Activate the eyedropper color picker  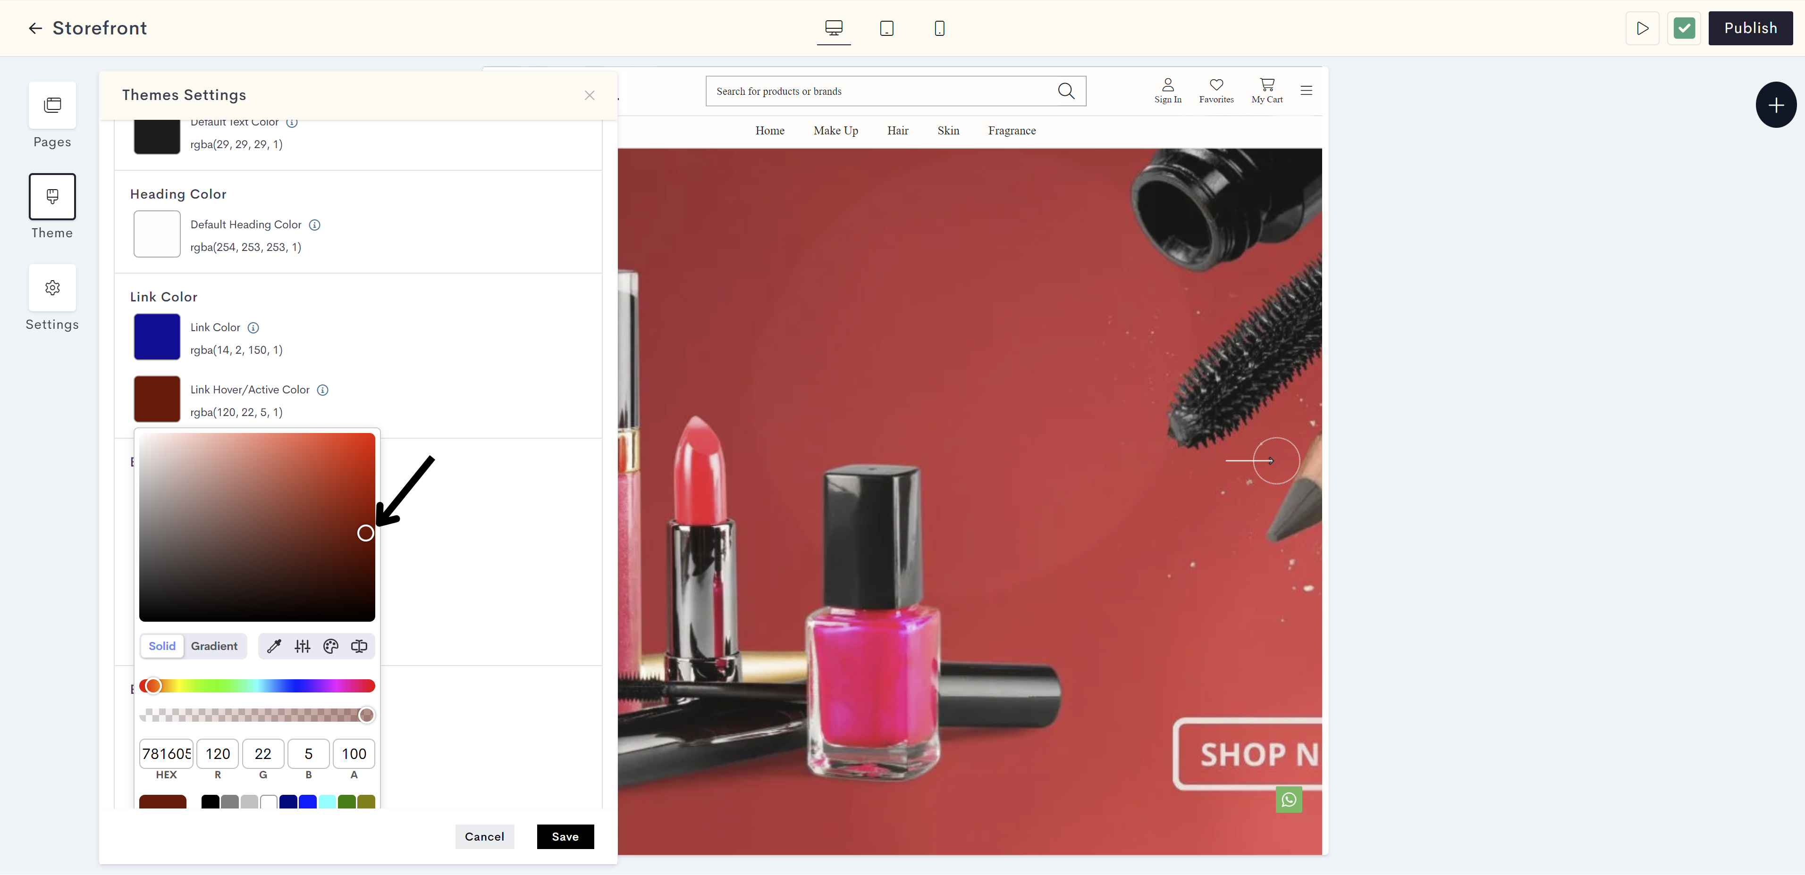pos(274,646)
